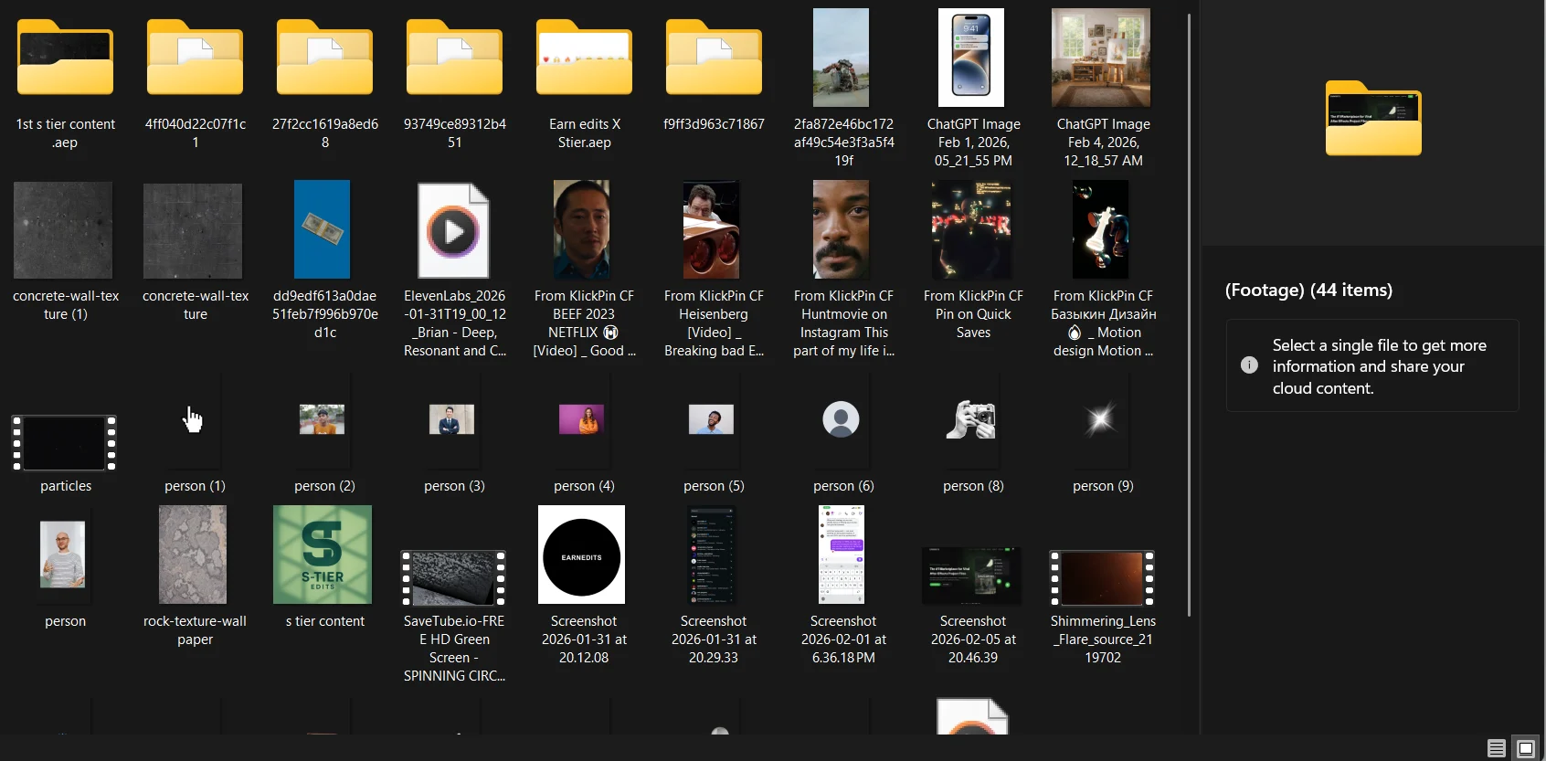Image resolution: width=1546 pixels, height=761 pixels.
Task: Select the Shimmering_Lens_Flare_source video file
Action: [x=1102, y=578]
